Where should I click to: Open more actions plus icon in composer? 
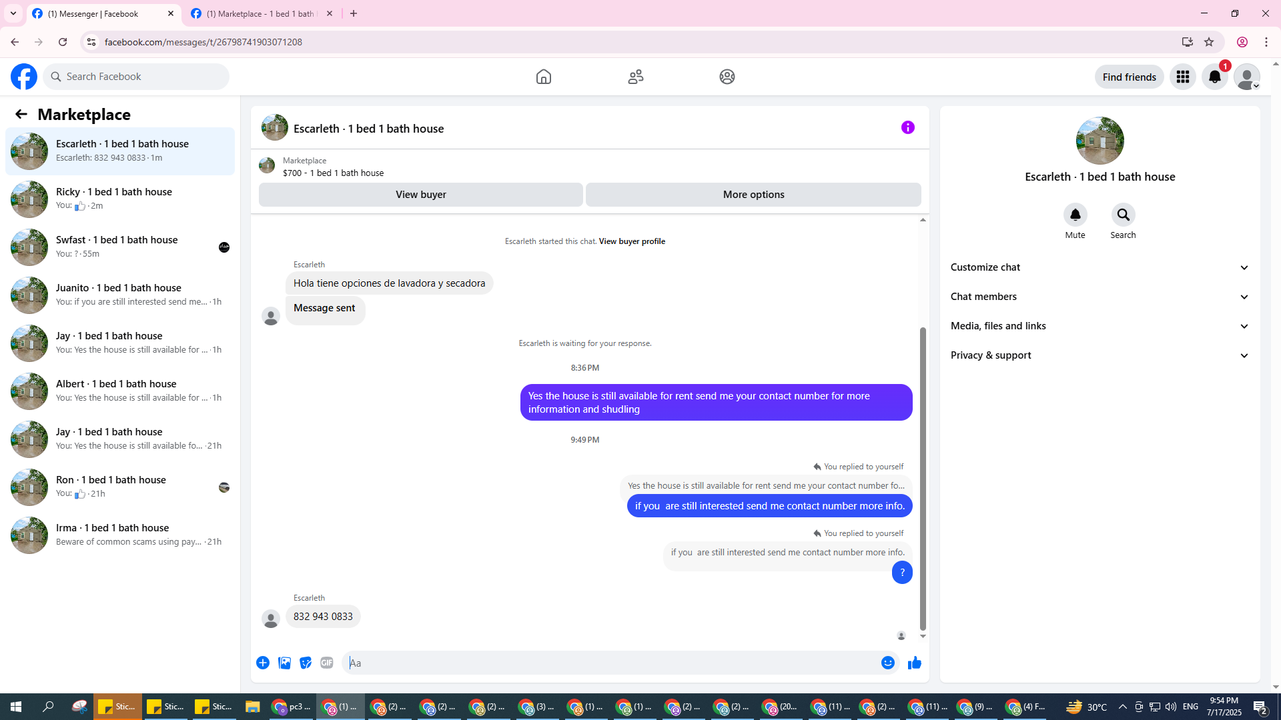click(263, 663)
